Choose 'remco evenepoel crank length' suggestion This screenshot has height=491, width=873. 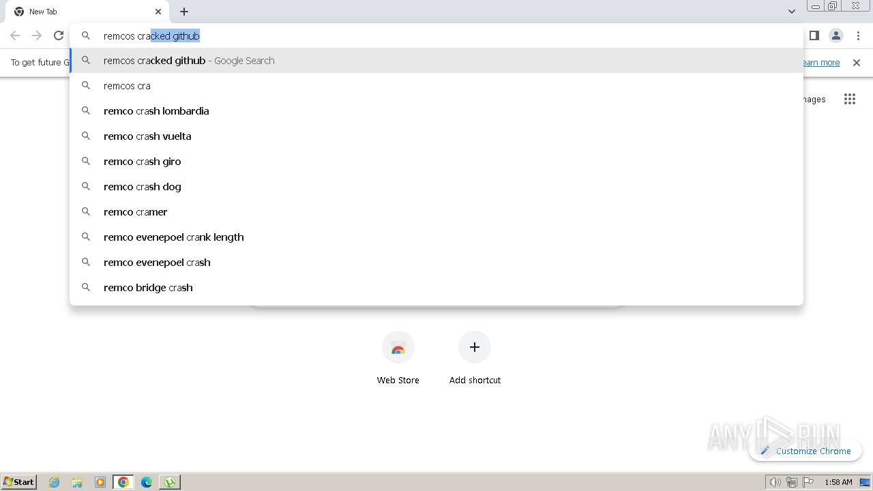coord(436,237)
